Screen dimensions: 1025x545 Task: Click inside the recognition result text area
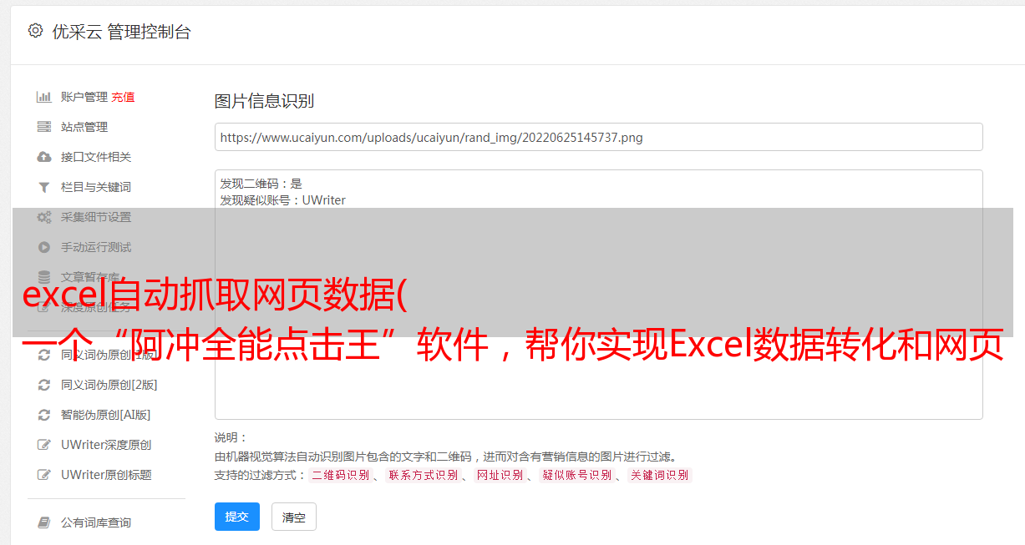tap(598, 294)
